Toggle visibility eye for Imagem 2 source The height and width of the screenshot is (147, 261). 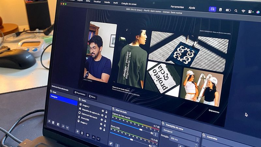(x=103, y=111)
